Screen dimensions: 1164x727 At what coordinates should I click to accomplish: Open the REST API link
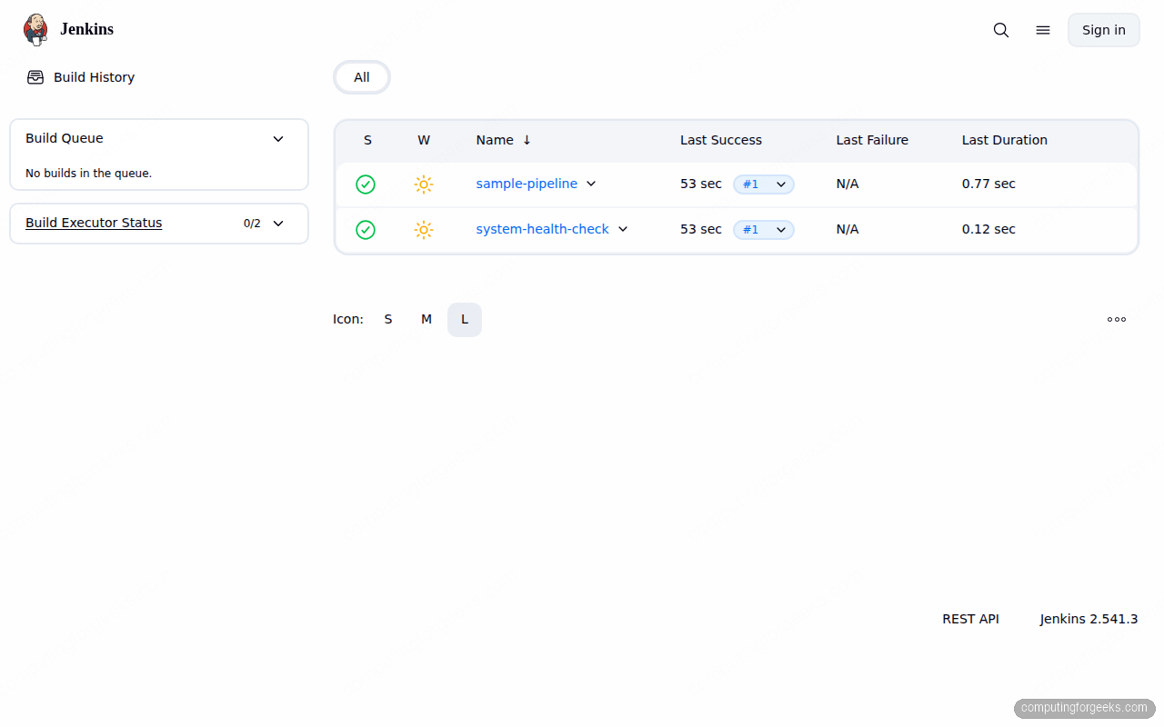(x=970, y=619)
